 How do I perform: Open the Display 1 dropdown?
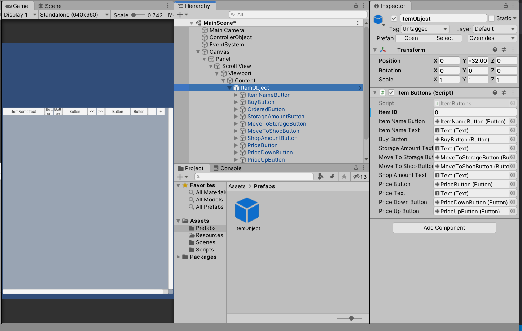click(x=20, y=15)
